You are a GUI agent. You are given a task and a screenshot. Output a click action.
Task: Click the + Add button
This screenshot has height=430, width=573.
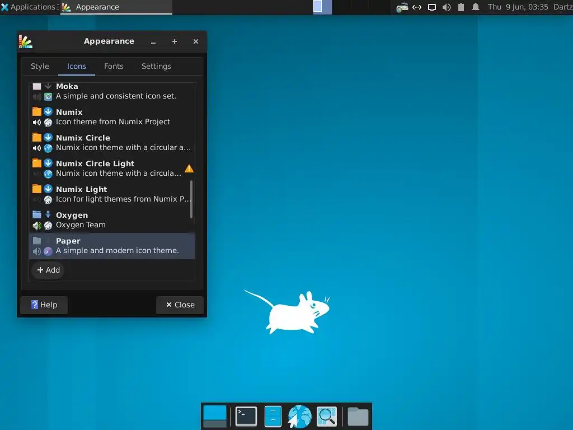48,270
